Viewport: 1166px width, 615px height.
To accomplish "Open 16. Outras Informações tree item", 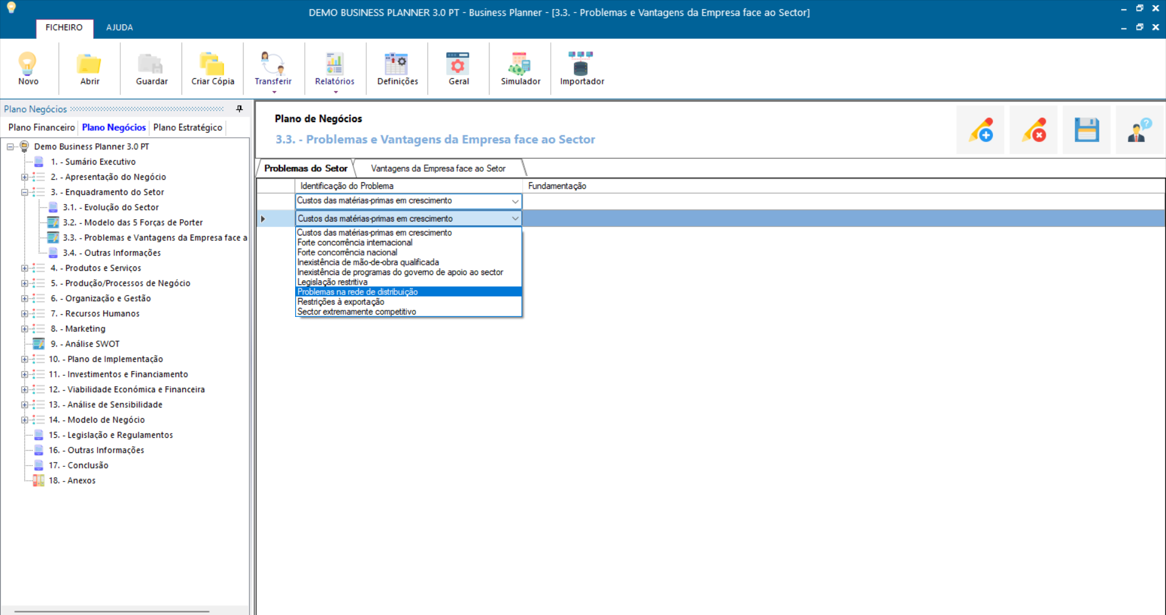I will (97, 450).
